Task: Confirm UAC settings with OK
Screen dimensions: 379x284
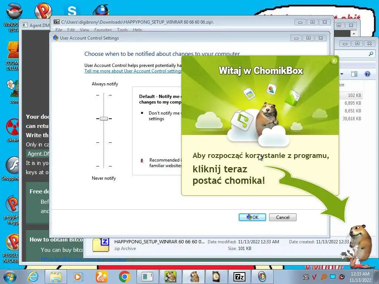Action: pos(252,217)
